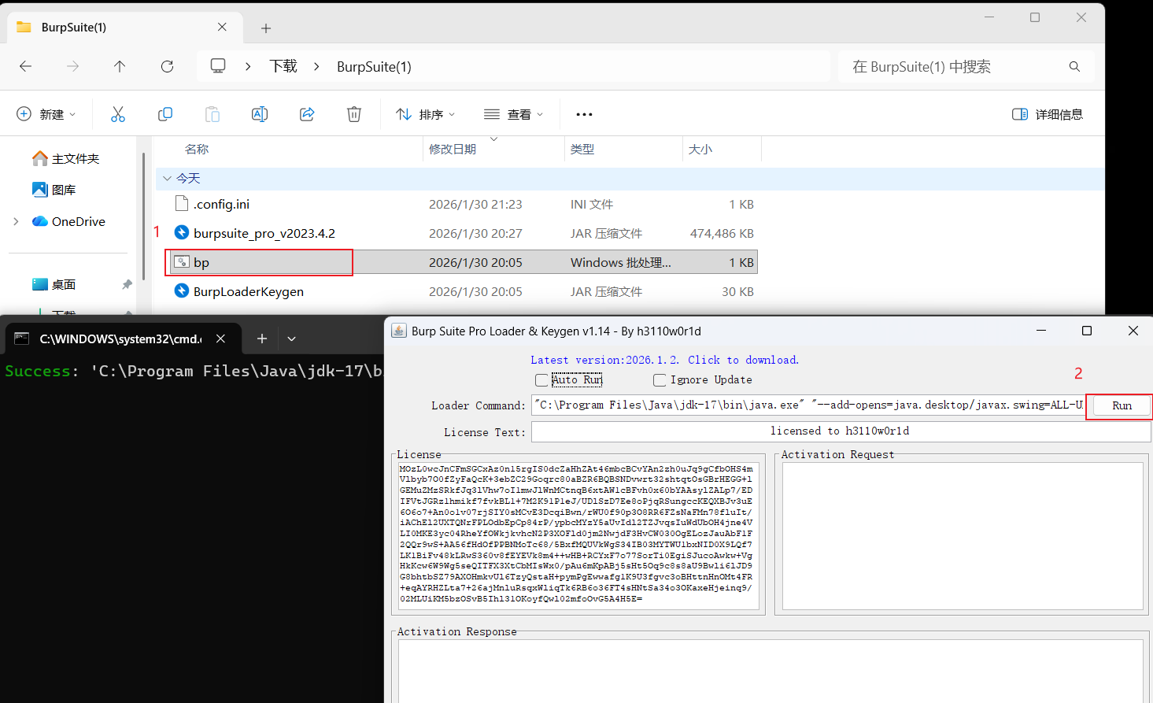Click the batch file icon of bp

point(182,262)
